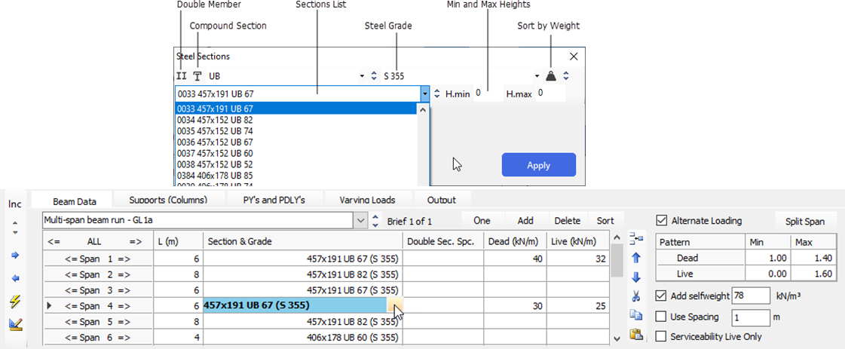
Task: Click the pencil and ruler design icon
Action: click(15, 324)
